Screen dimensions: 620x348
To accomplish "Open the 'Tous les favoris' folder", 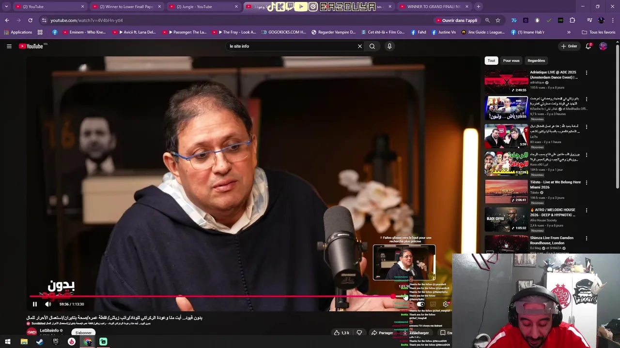I will click(599, 32).
